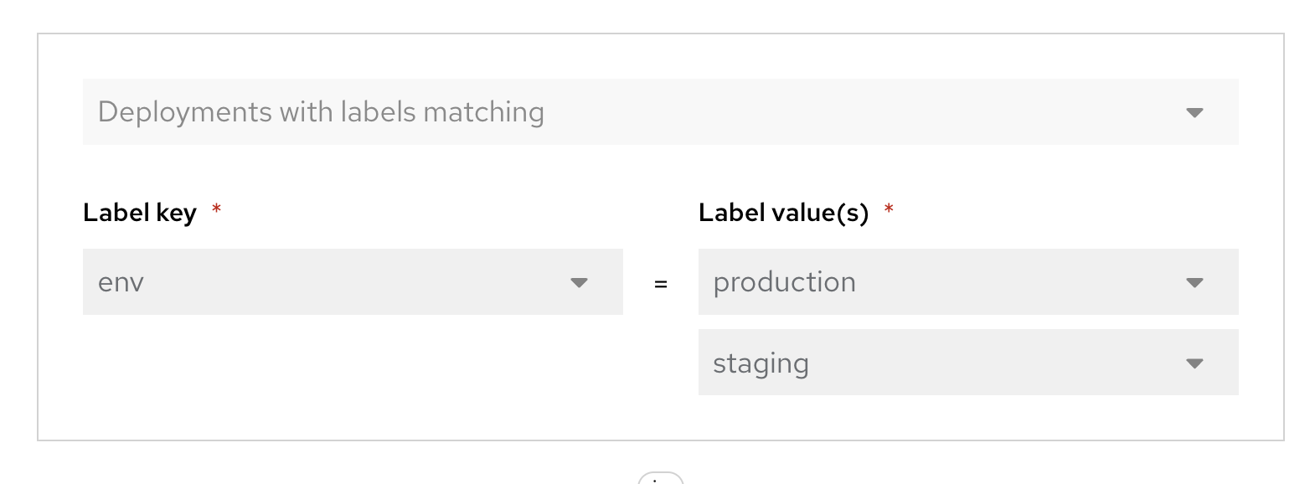Click the 'Label key' field heading
The height and width of the screenshot is (484, 1315).
140,213
